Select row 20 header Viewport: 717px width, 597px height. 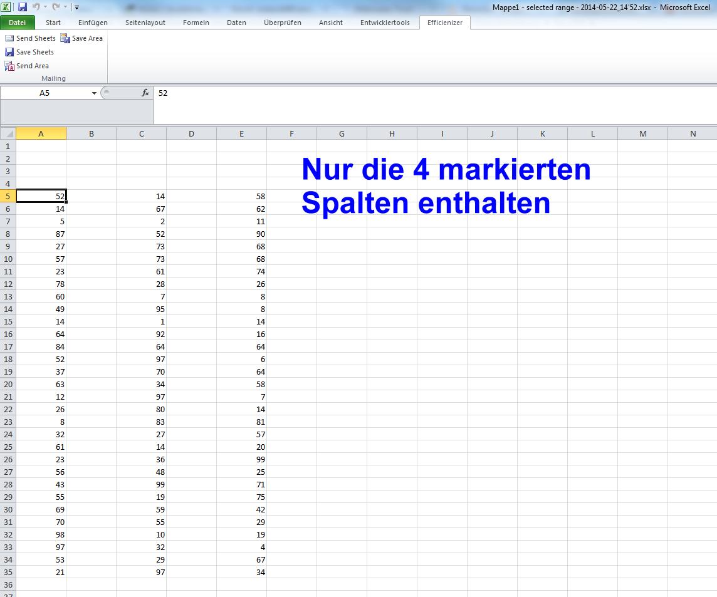(8, 384)
